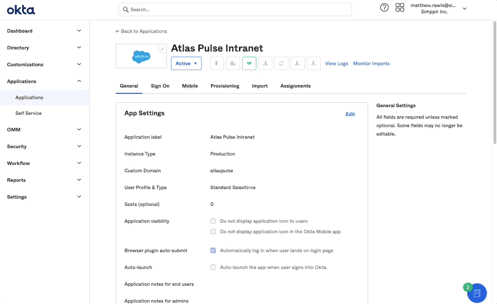The width and height of the screenshot is (497, 304).
Task: Switch to the Assignments tab
Action: pyautogui.click(x=295, y=86)
